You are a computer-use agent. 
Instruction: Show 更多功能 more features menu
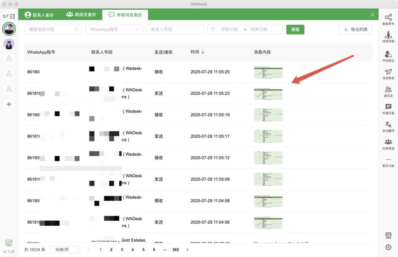pyautogui.click(x=388, y=162)
